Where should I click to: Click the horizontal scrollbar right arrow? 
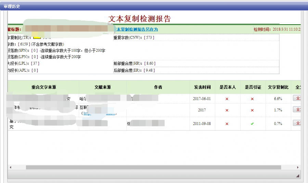point(298,167)
